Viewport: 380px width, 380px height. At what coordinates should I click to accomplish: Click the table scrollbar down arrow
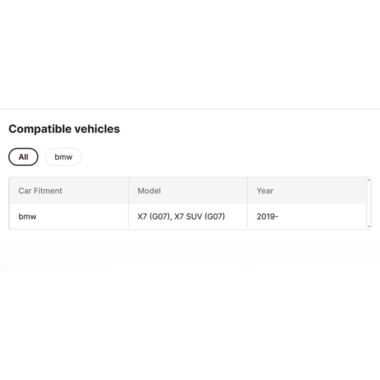point(369,227)
